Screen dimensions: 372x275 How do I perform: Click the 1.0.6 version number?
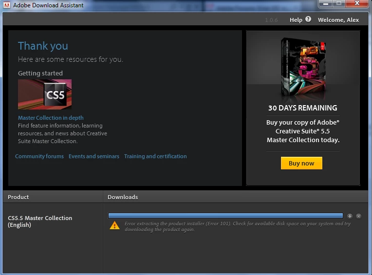(x=271, y=20)
